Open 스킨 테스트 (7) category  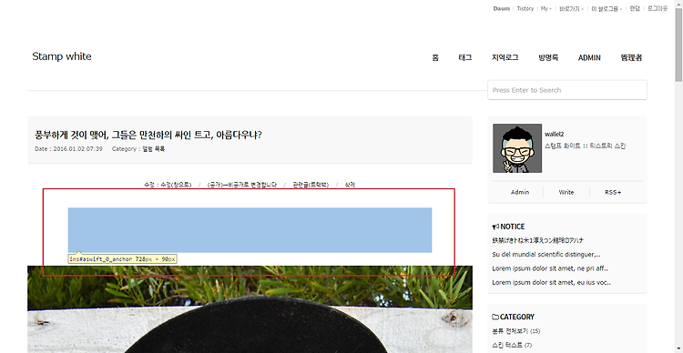[x=512, y=345]
